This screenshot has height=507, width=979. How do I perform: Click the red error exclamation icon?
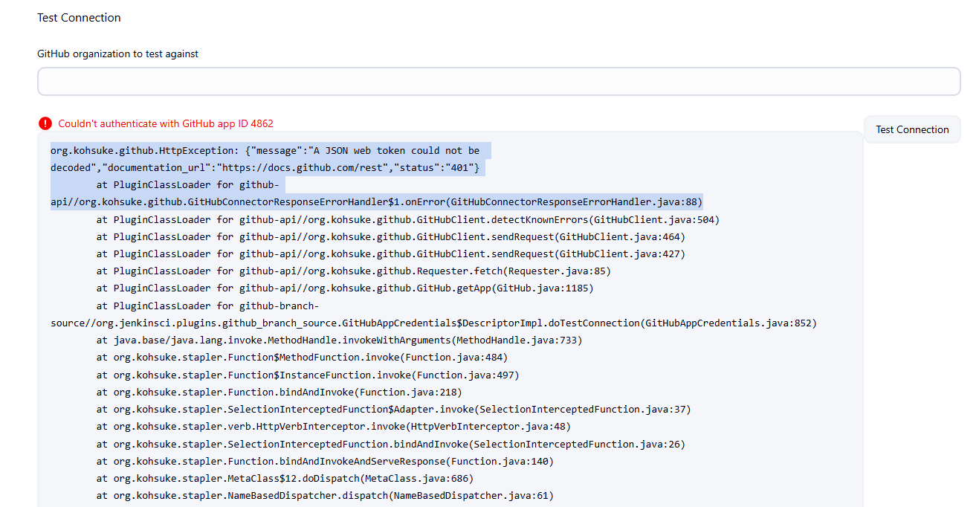(x=45, y=123)
